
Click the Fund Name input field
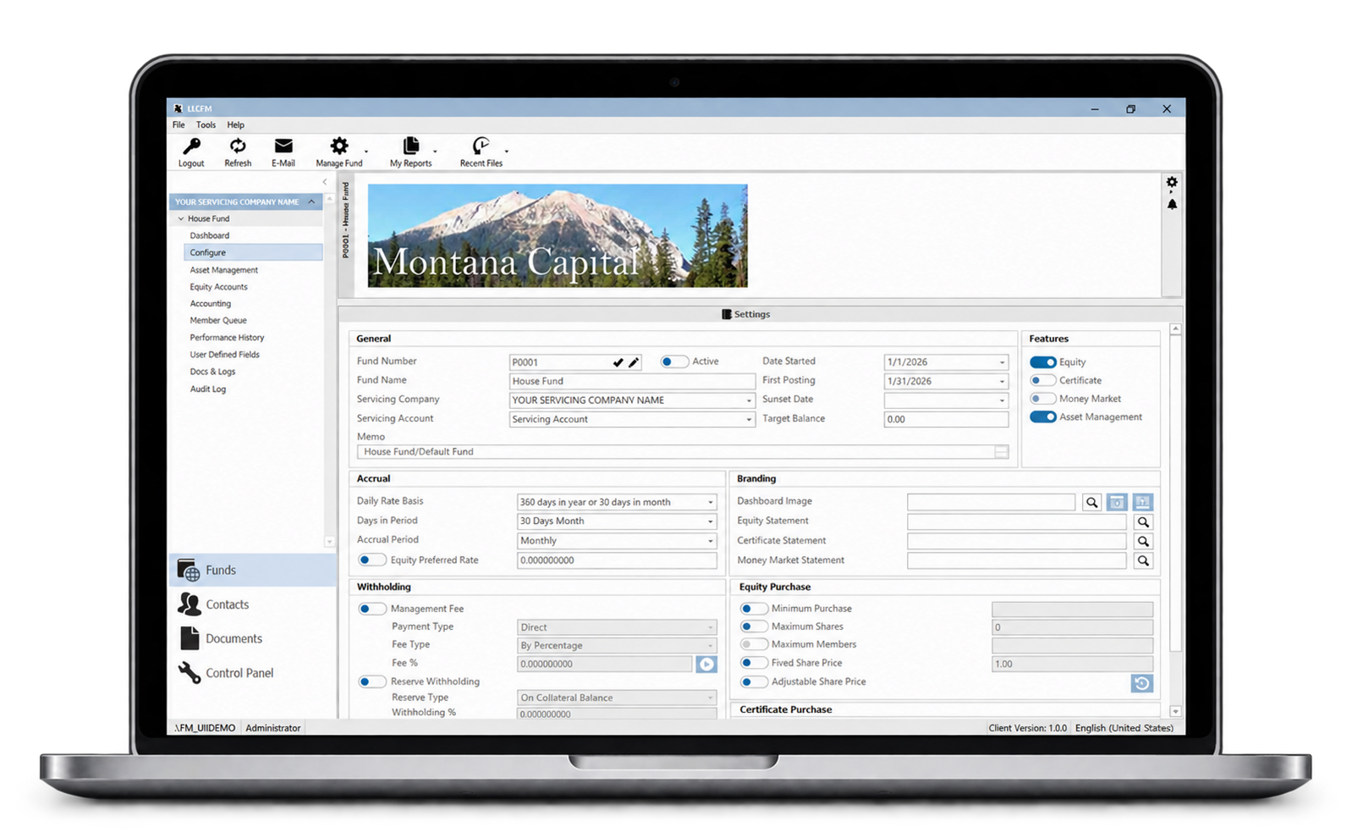[631, 382]
